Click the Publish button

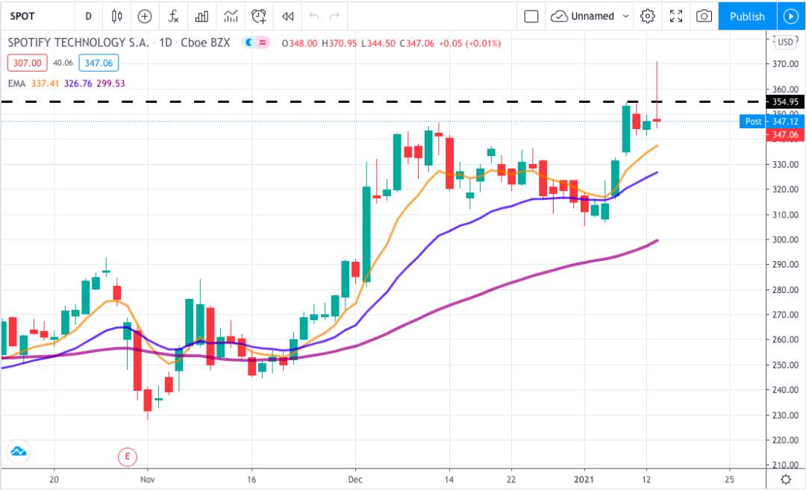[747, 16]
